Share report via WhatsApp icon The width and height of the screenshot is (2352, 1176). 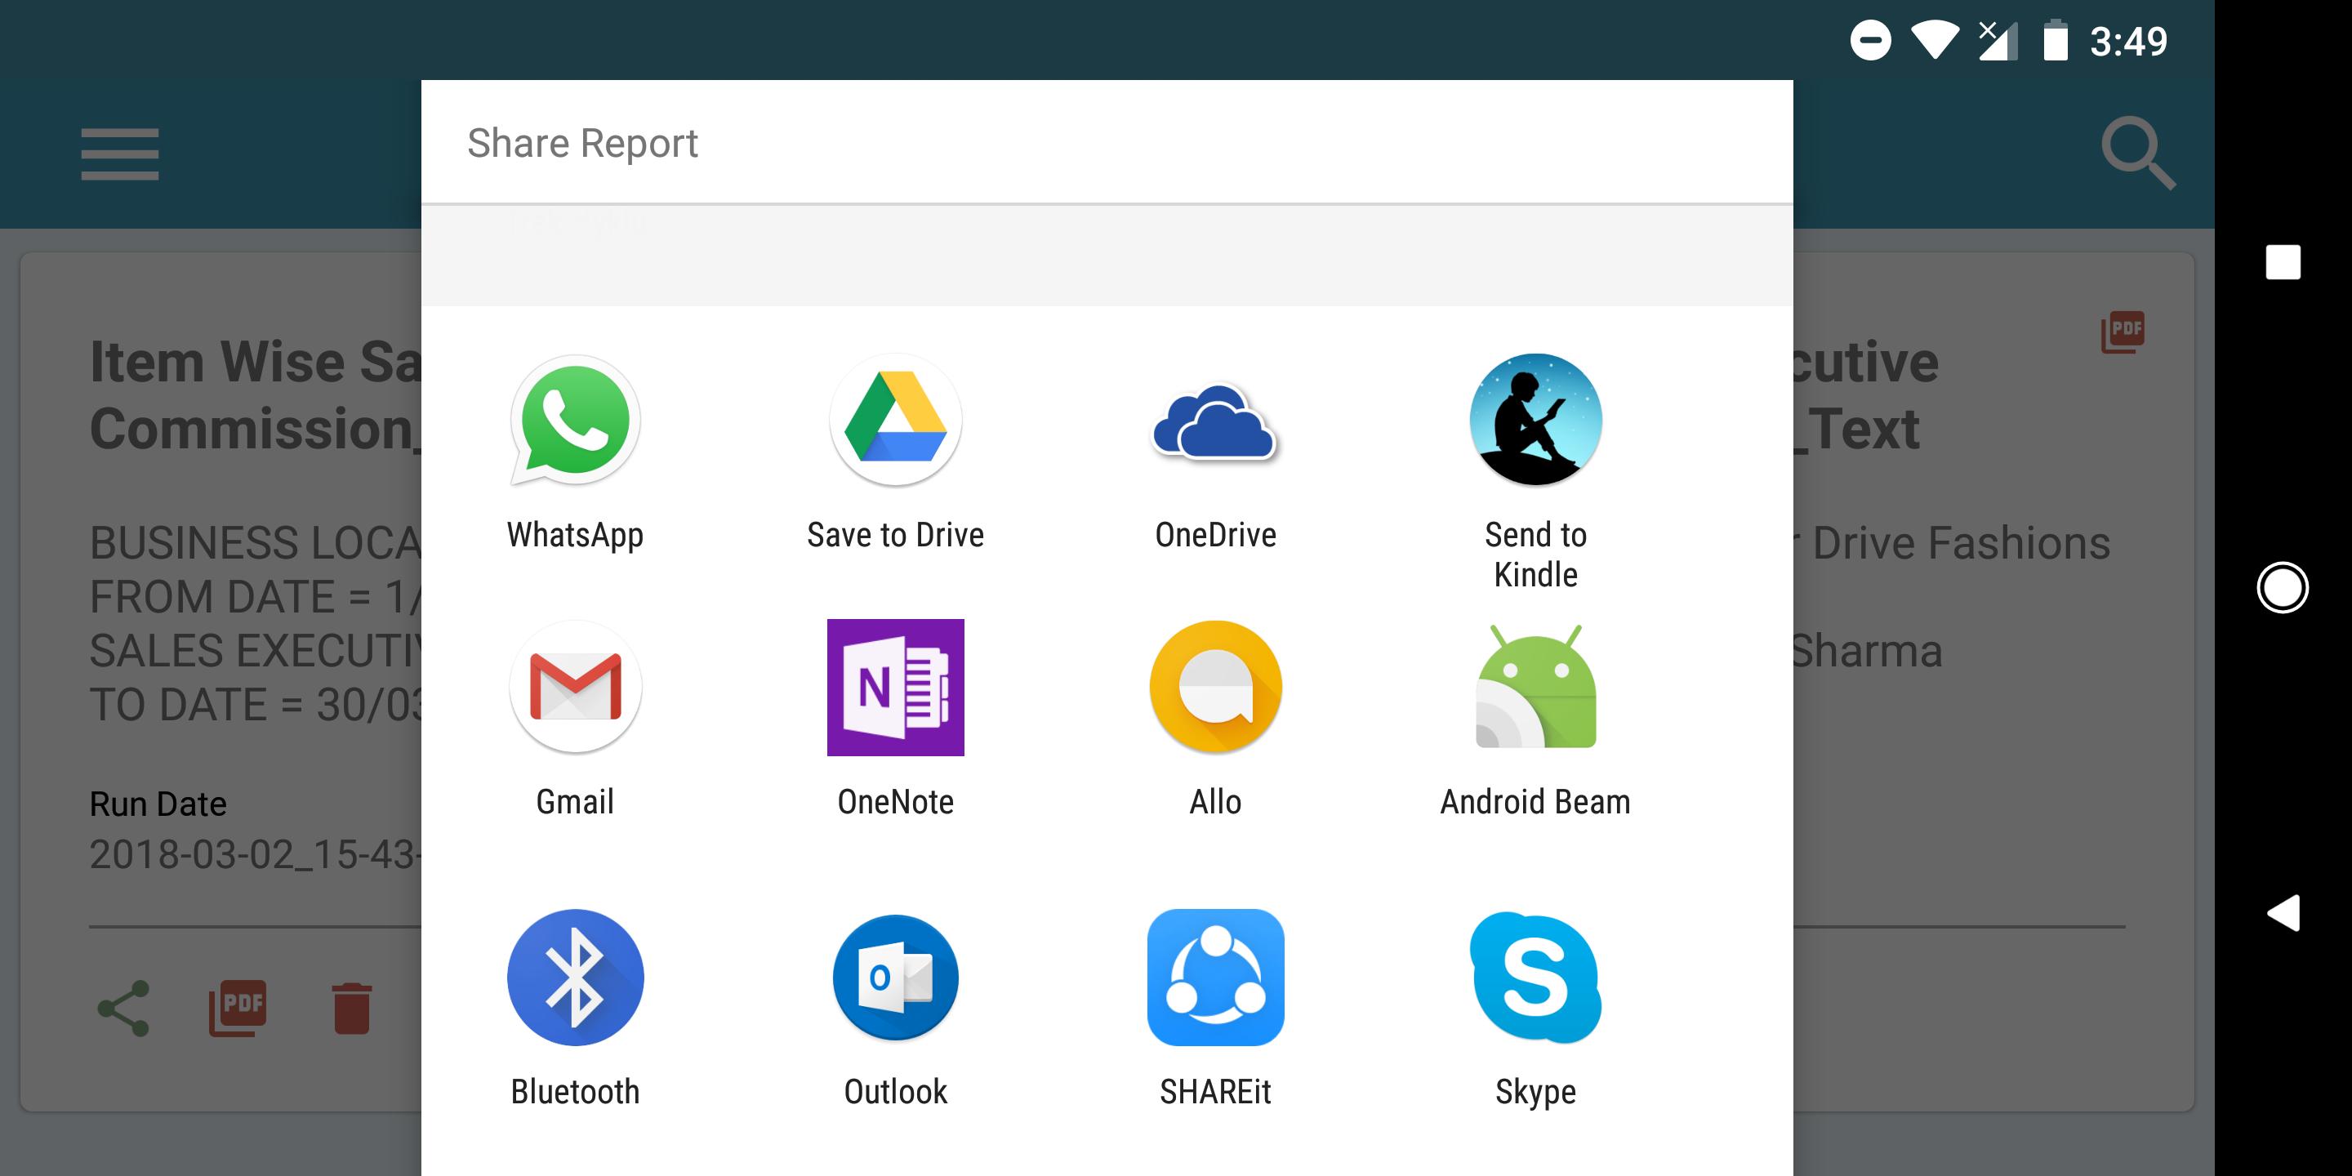point(575,421)
